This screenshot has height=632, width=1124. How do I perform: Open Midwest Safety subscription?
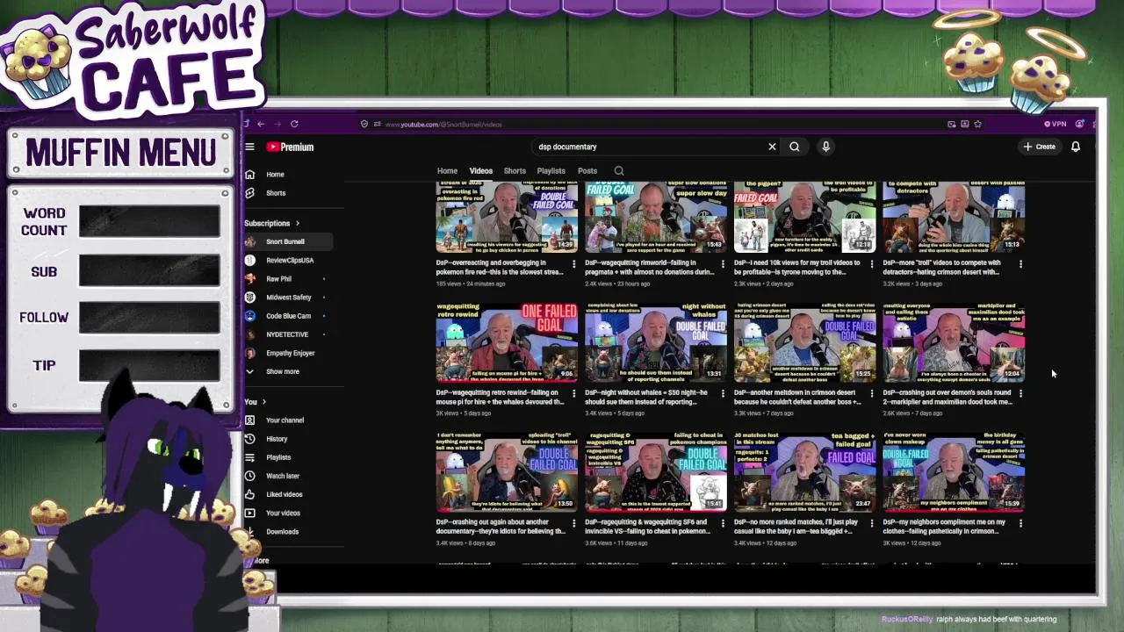[x=289, y=297]
